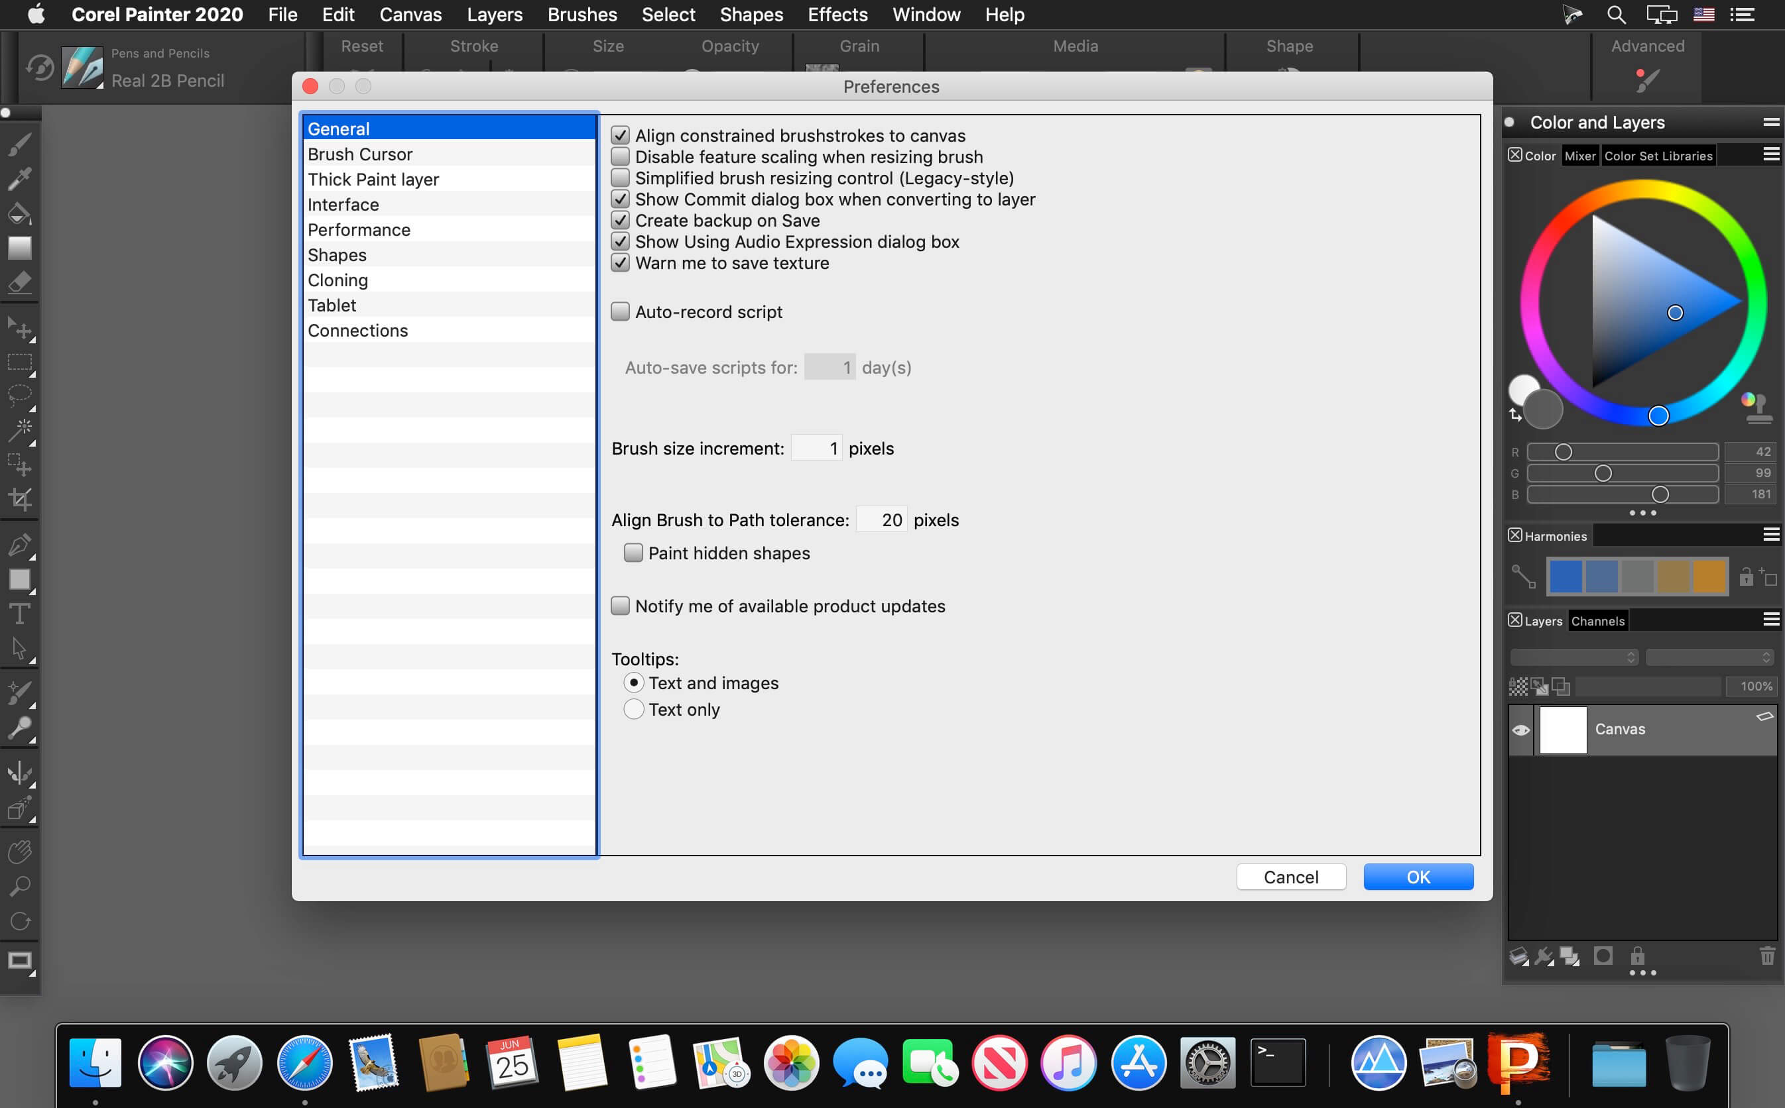
Task: Open the composite method dropdown in Layers
Action: point(1574,657)
